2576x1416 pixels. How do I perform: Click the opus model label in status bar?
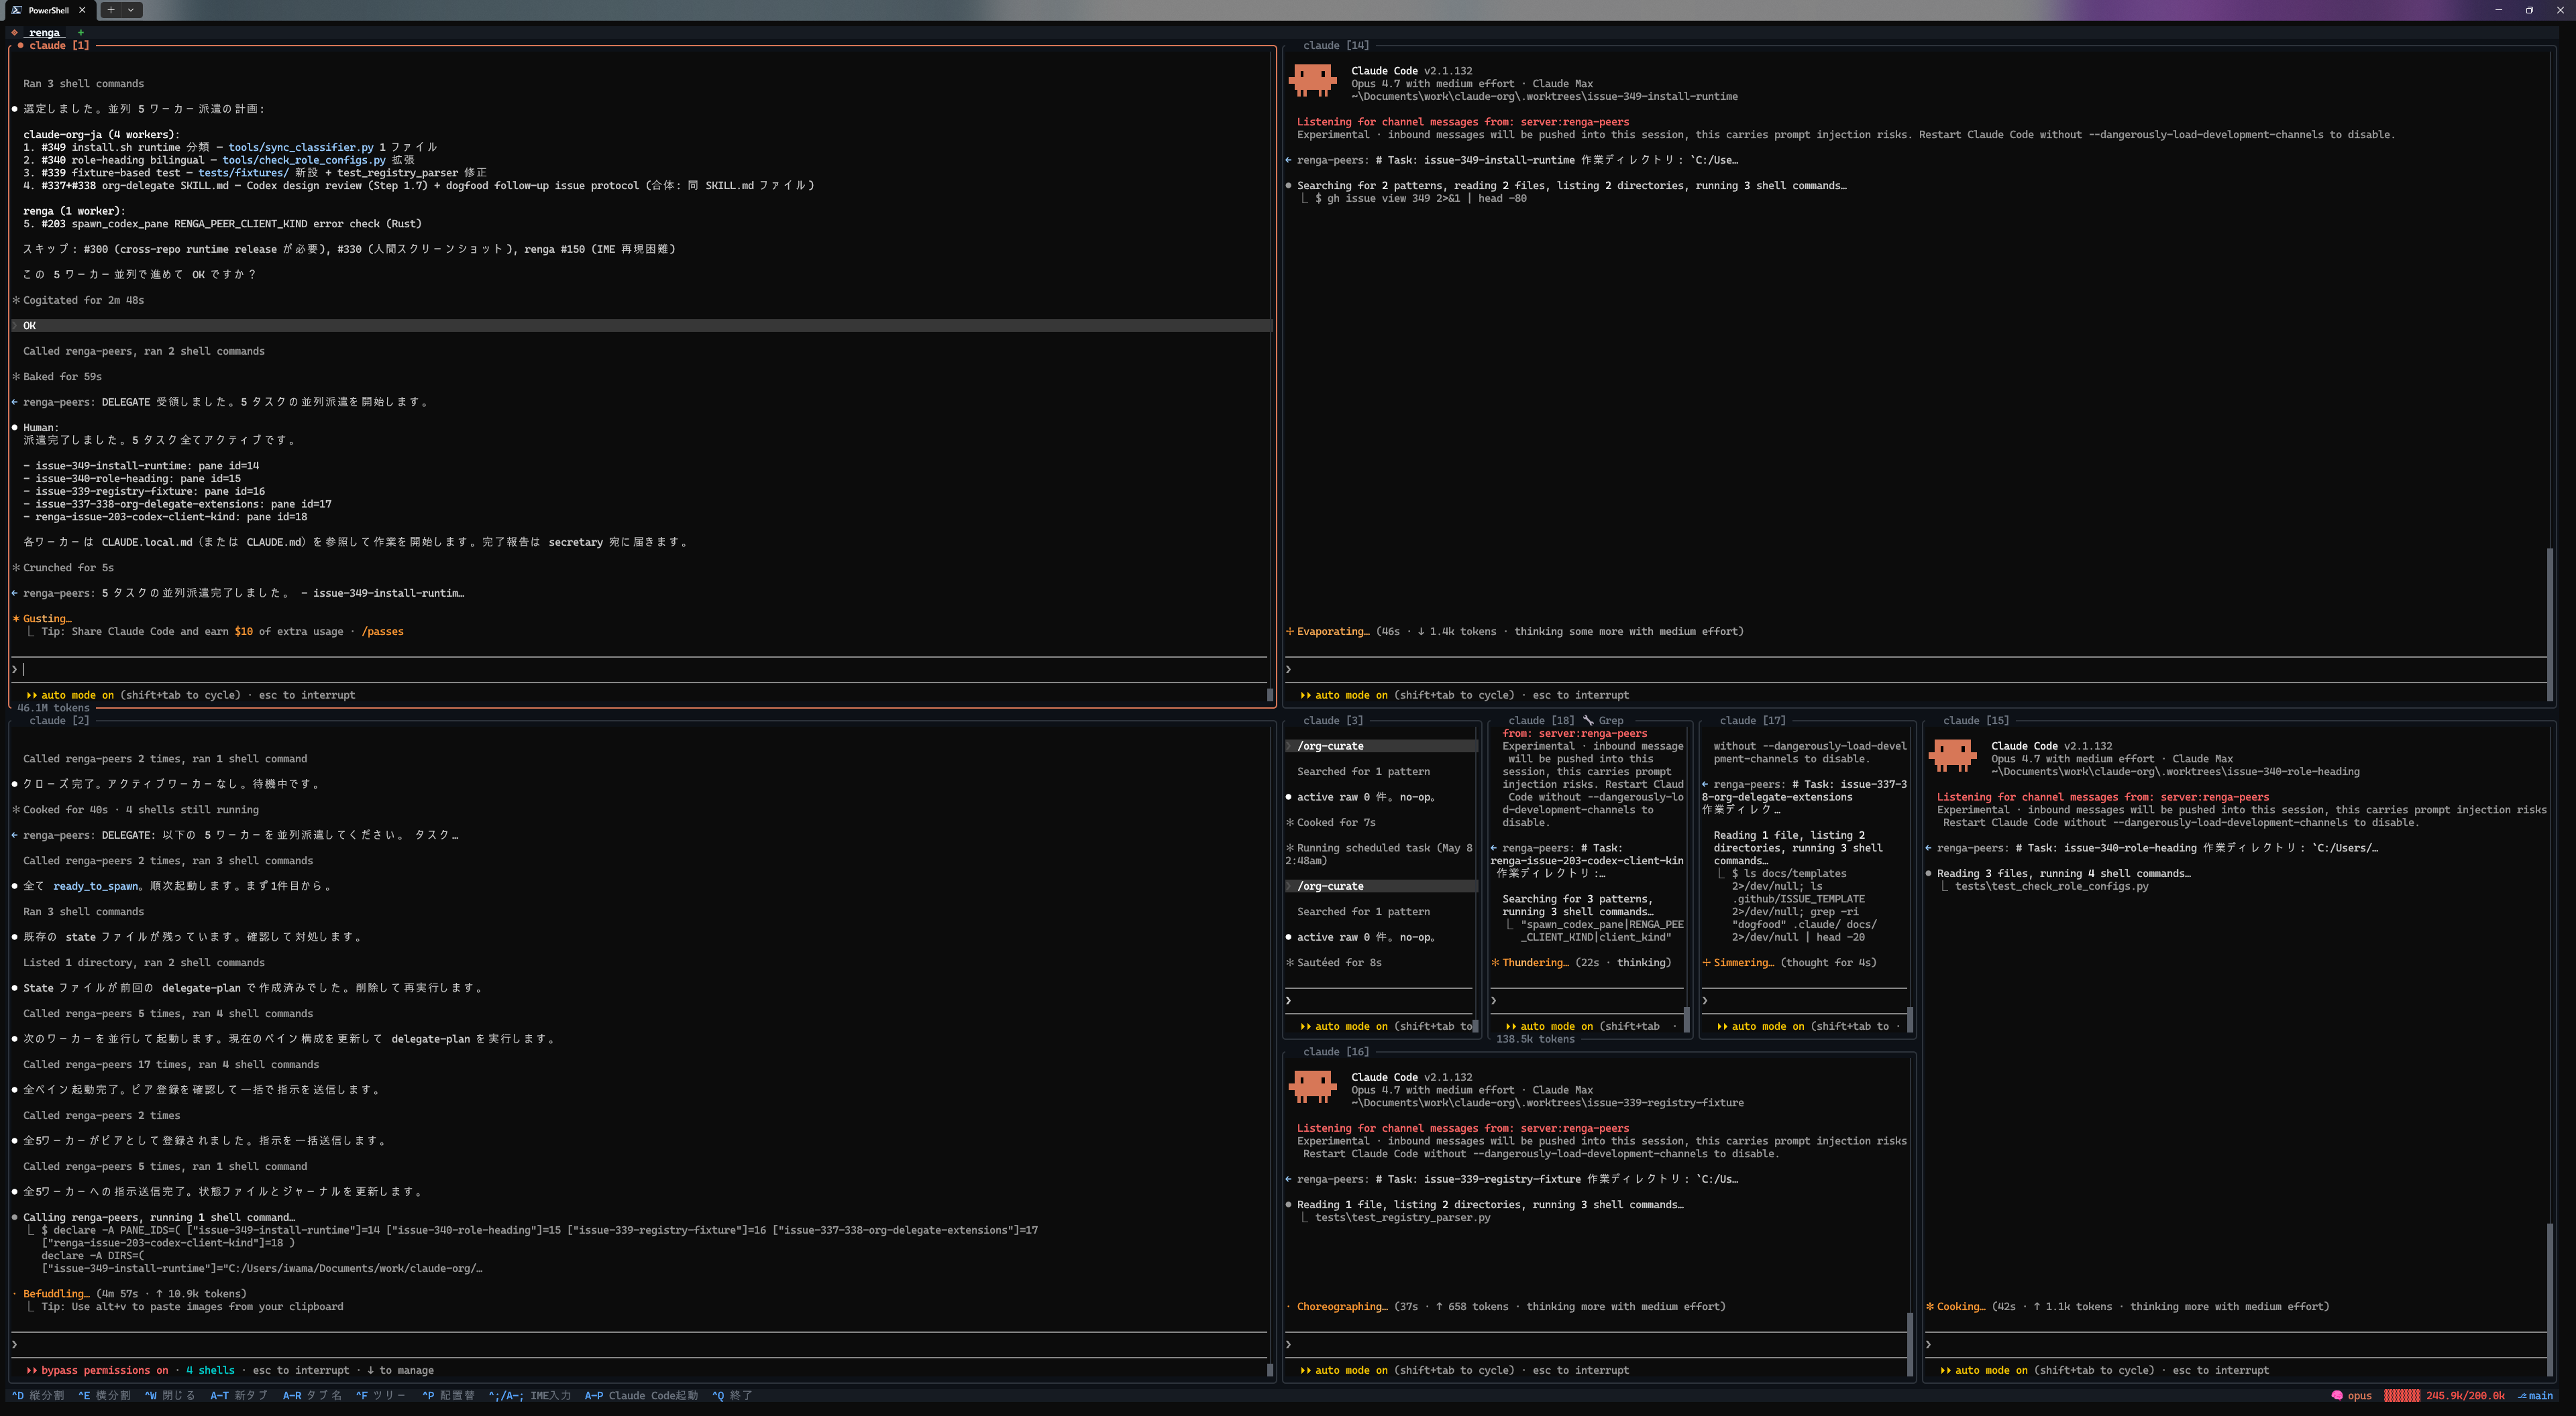[x=2359, y=1396]
